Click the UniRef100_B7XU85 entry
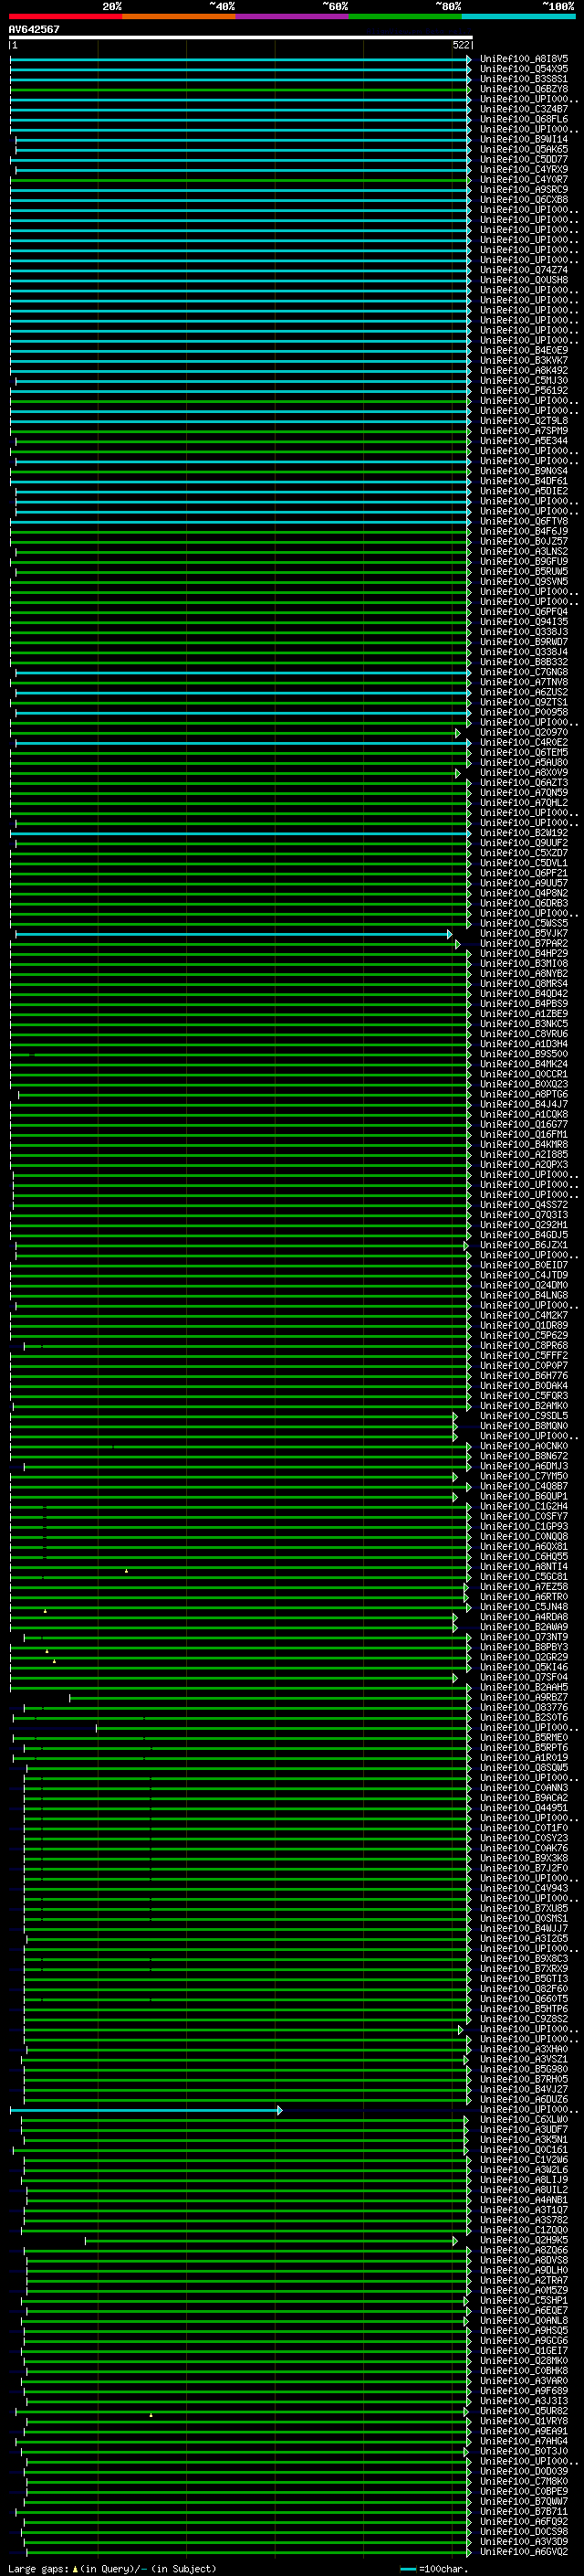584x2576 pixels. [524, 1909]
